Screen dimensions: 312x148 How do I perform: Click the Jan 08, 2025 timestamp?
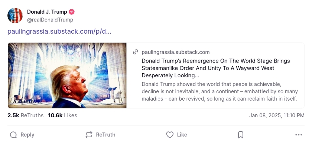click(277, 115)
